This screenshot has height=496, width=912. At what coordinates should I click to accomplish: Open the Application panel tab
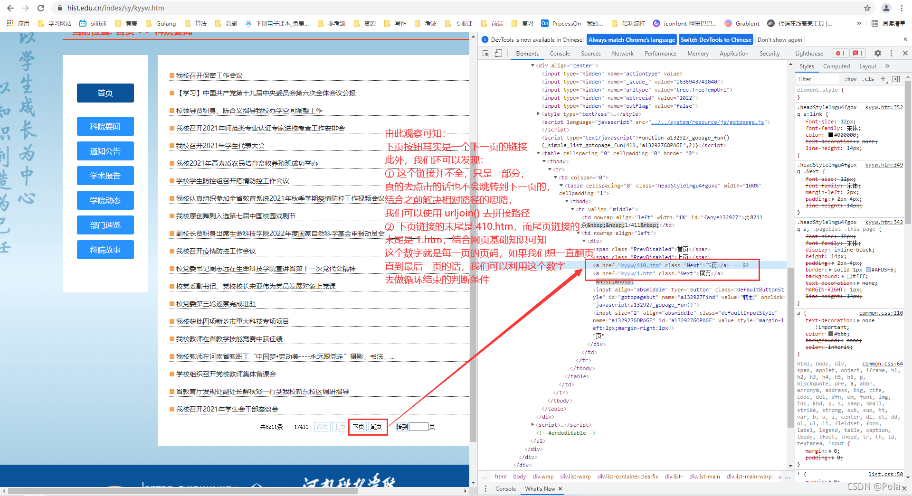[x=734, y=54]
